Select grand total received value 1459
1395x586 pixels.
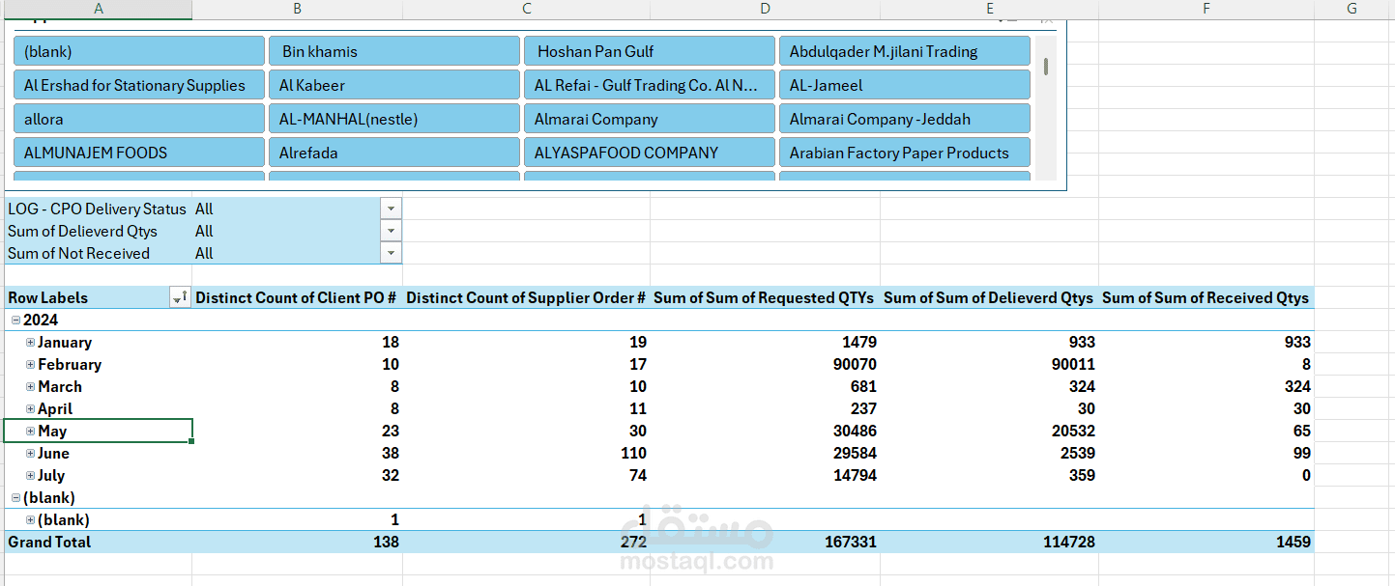(x=1292, y=543)
